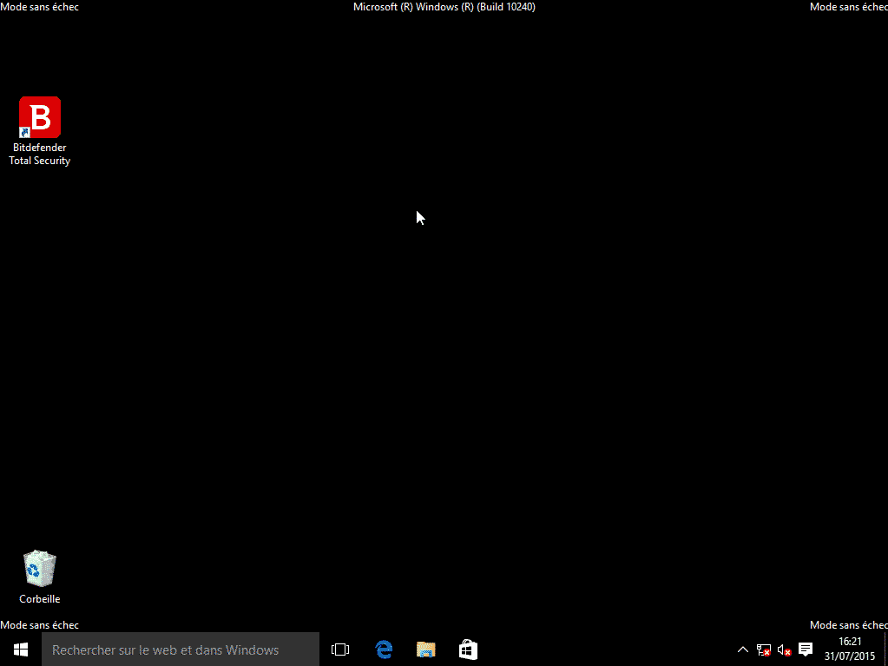Launch Microsoft Edge from the taskbar
This screenshot has width=888, height=666.
tap(384, 650)
